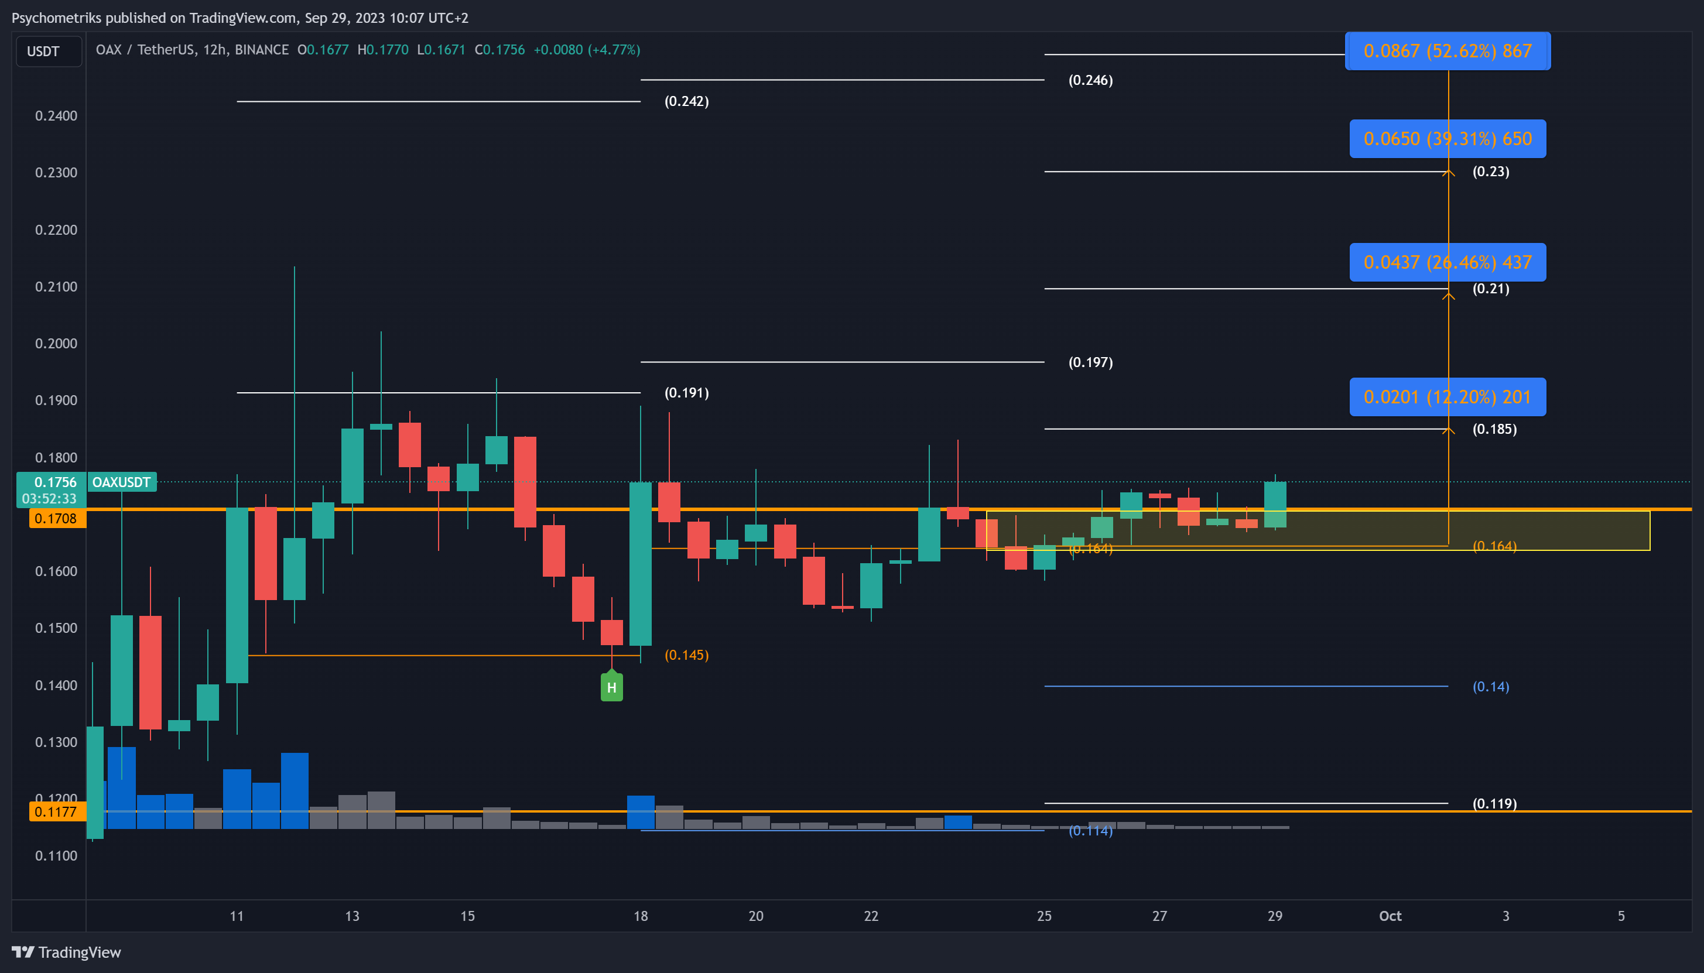1704x973 pixels.
Task: Click the (0.119) level label
Action: click(x=1495, y=804)
